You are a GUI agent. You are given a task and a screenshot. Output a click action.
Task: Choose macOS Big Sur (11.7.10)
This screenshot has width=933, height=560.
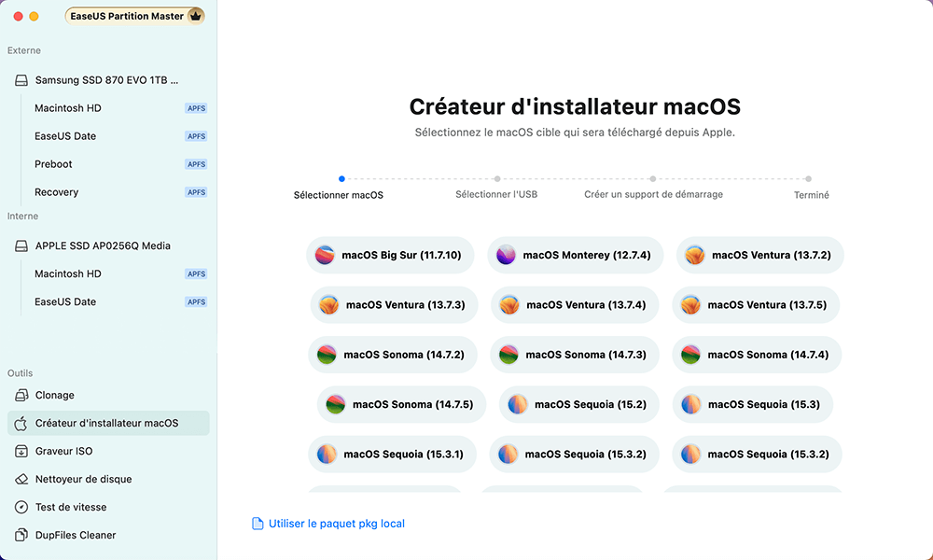[x=390, y=255]
